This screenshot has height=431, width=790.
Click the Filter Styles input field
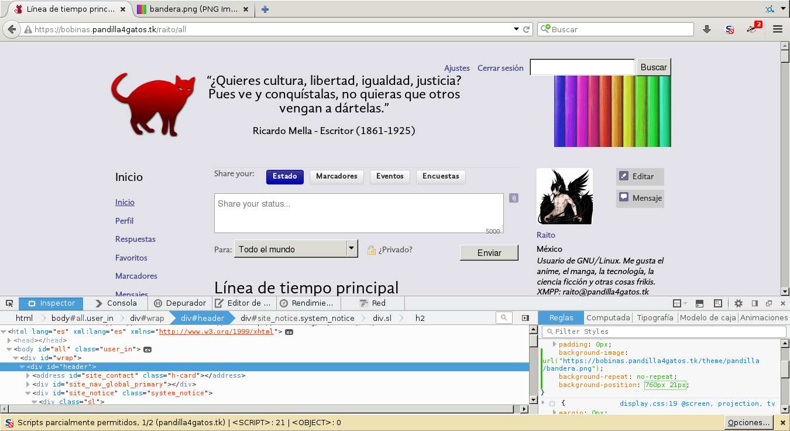point(664,331)
